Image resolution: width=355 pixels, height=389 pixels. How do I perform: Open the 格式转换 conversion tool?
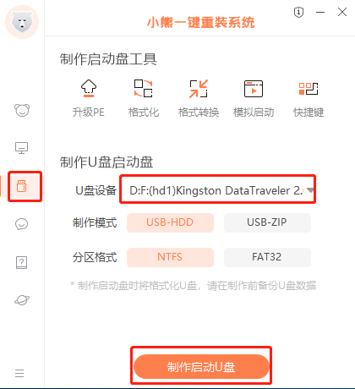click(x=199, y=98)
